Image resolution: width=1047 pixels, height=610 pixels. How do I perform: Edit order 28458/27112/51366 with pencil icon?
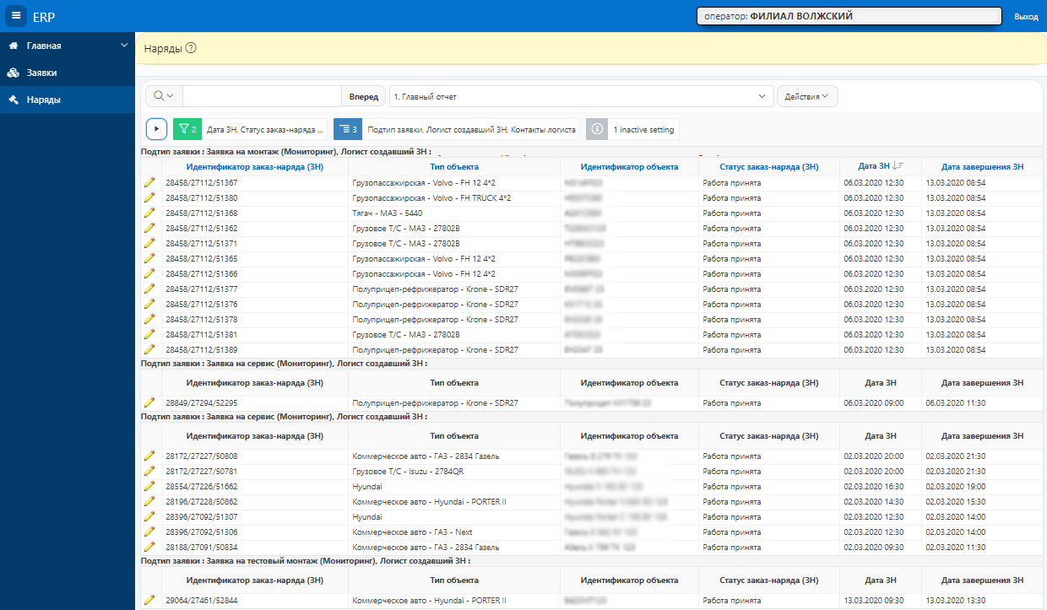tap(149, 273)
